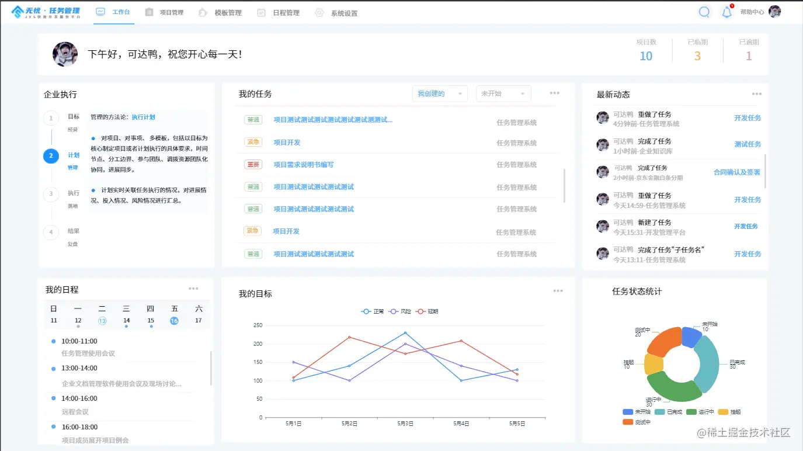
Task: Click the avatar in the 1小时前 activity row
Action: pos(603,145)
